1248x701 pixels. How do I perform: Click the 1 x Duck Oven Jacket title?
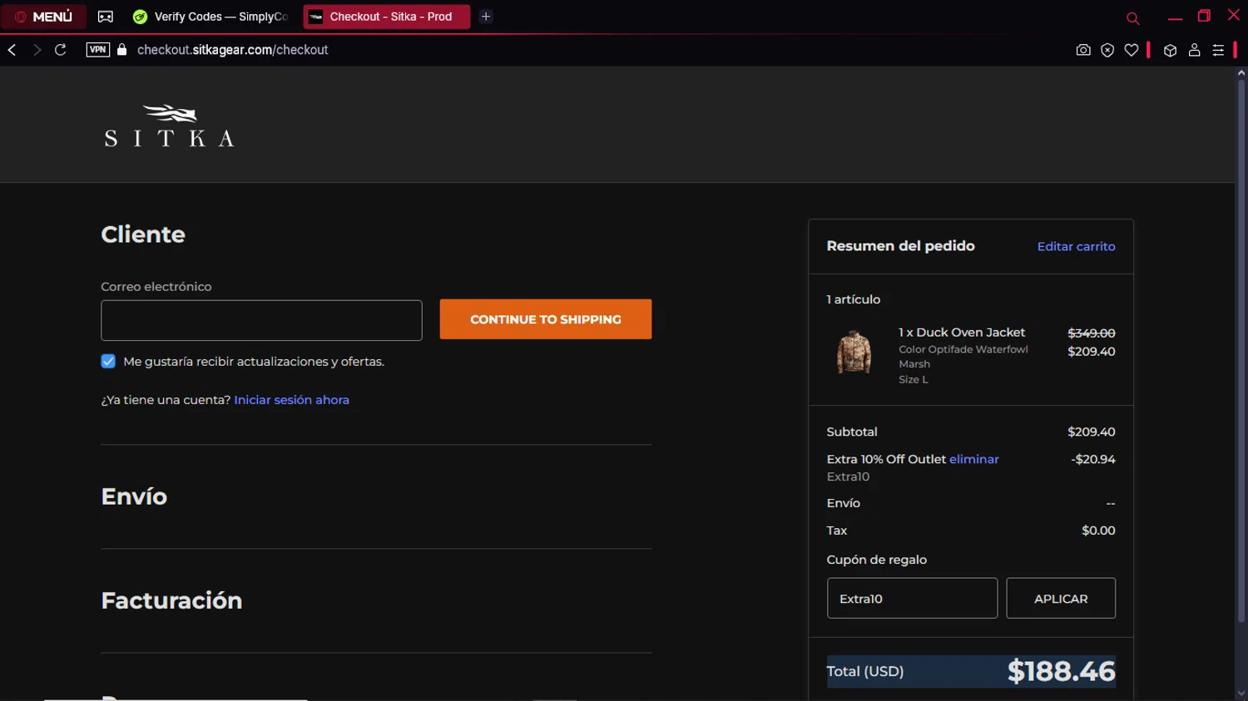(x=962, y=332)
